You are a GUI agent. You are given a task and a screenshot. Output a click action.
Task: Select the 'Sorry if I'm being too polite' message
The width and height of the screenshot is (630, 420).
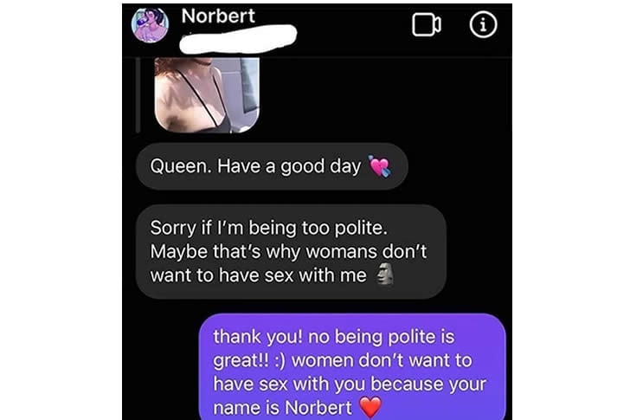(x=291, y=252)
